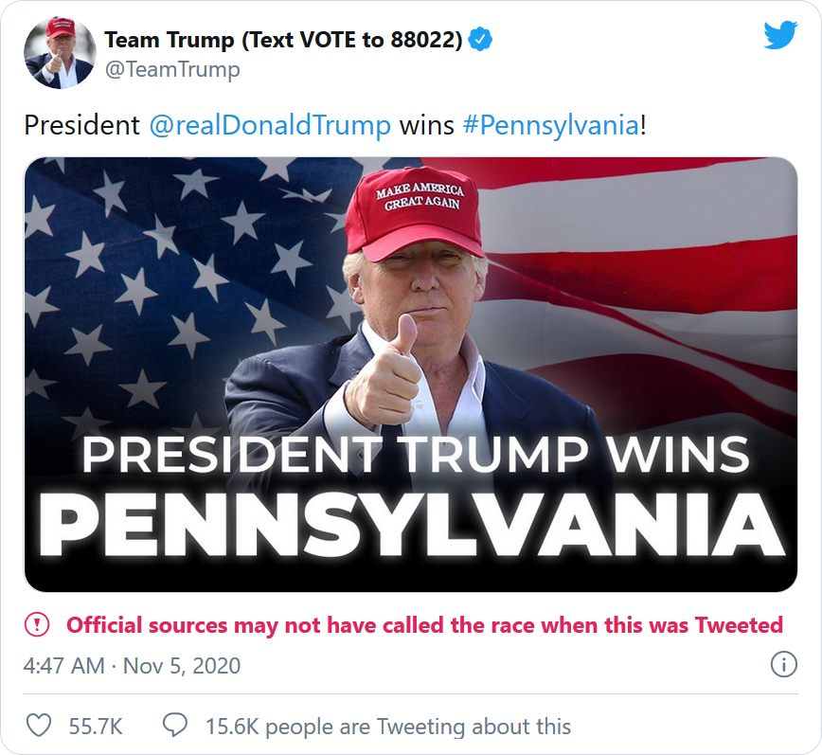
Task: Click the blue verified badge
Action: point(481,40)
